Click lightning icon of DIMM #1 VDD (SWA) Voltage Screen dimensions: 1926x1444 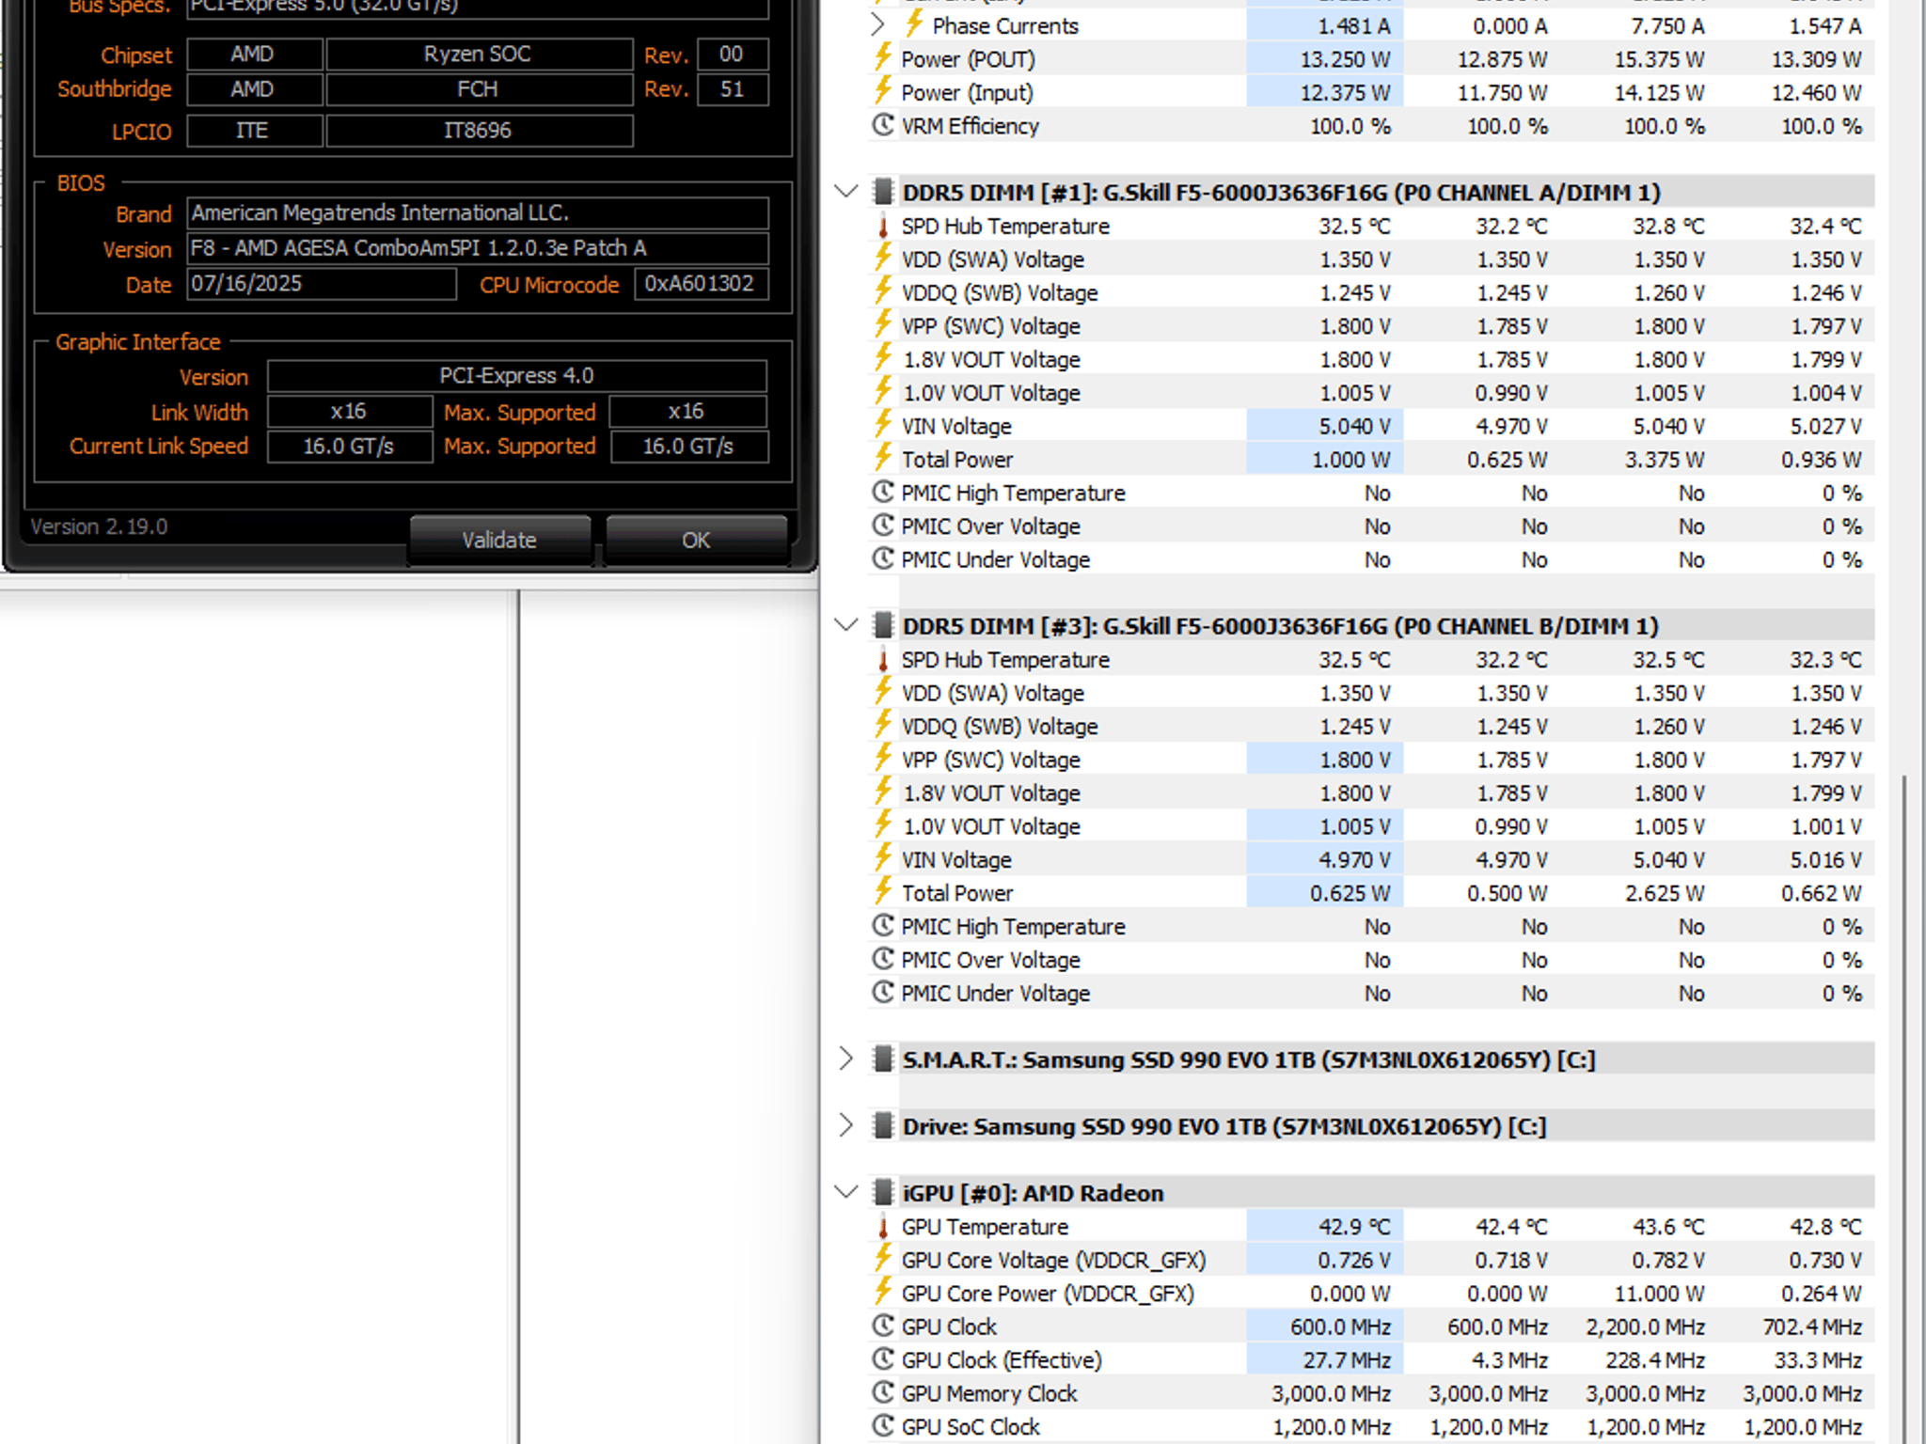882,258
